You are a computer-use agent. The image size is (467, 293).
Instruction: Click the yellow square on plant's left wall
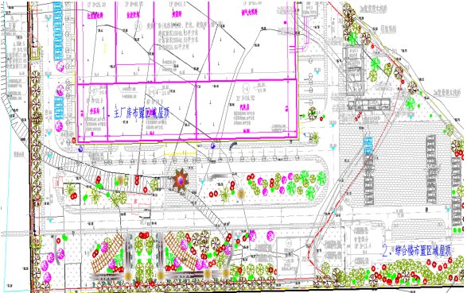tap(74, 78)
